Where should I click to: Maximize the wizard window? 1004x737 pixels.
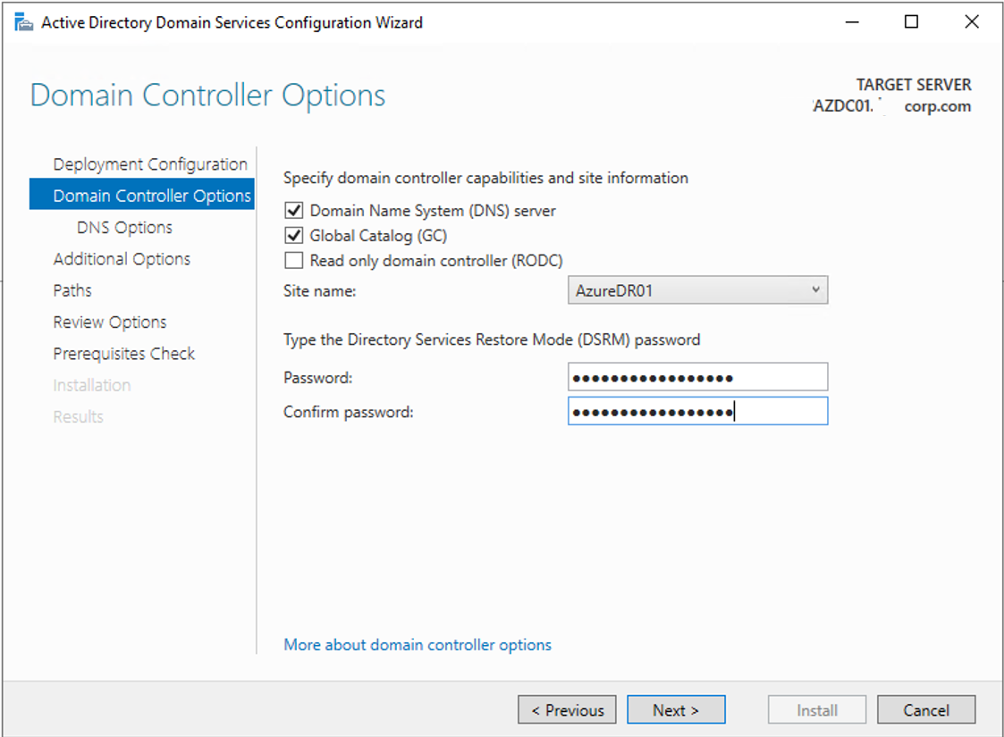[911, 22]
